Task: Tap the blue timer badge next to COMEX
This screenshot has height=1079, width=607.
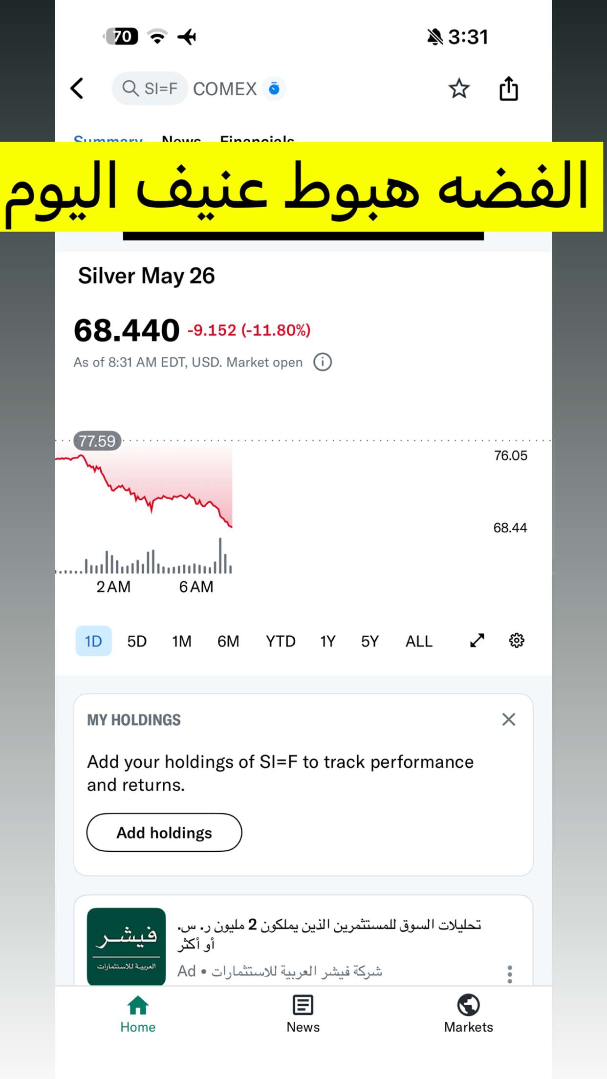Action: coord(274,88)
